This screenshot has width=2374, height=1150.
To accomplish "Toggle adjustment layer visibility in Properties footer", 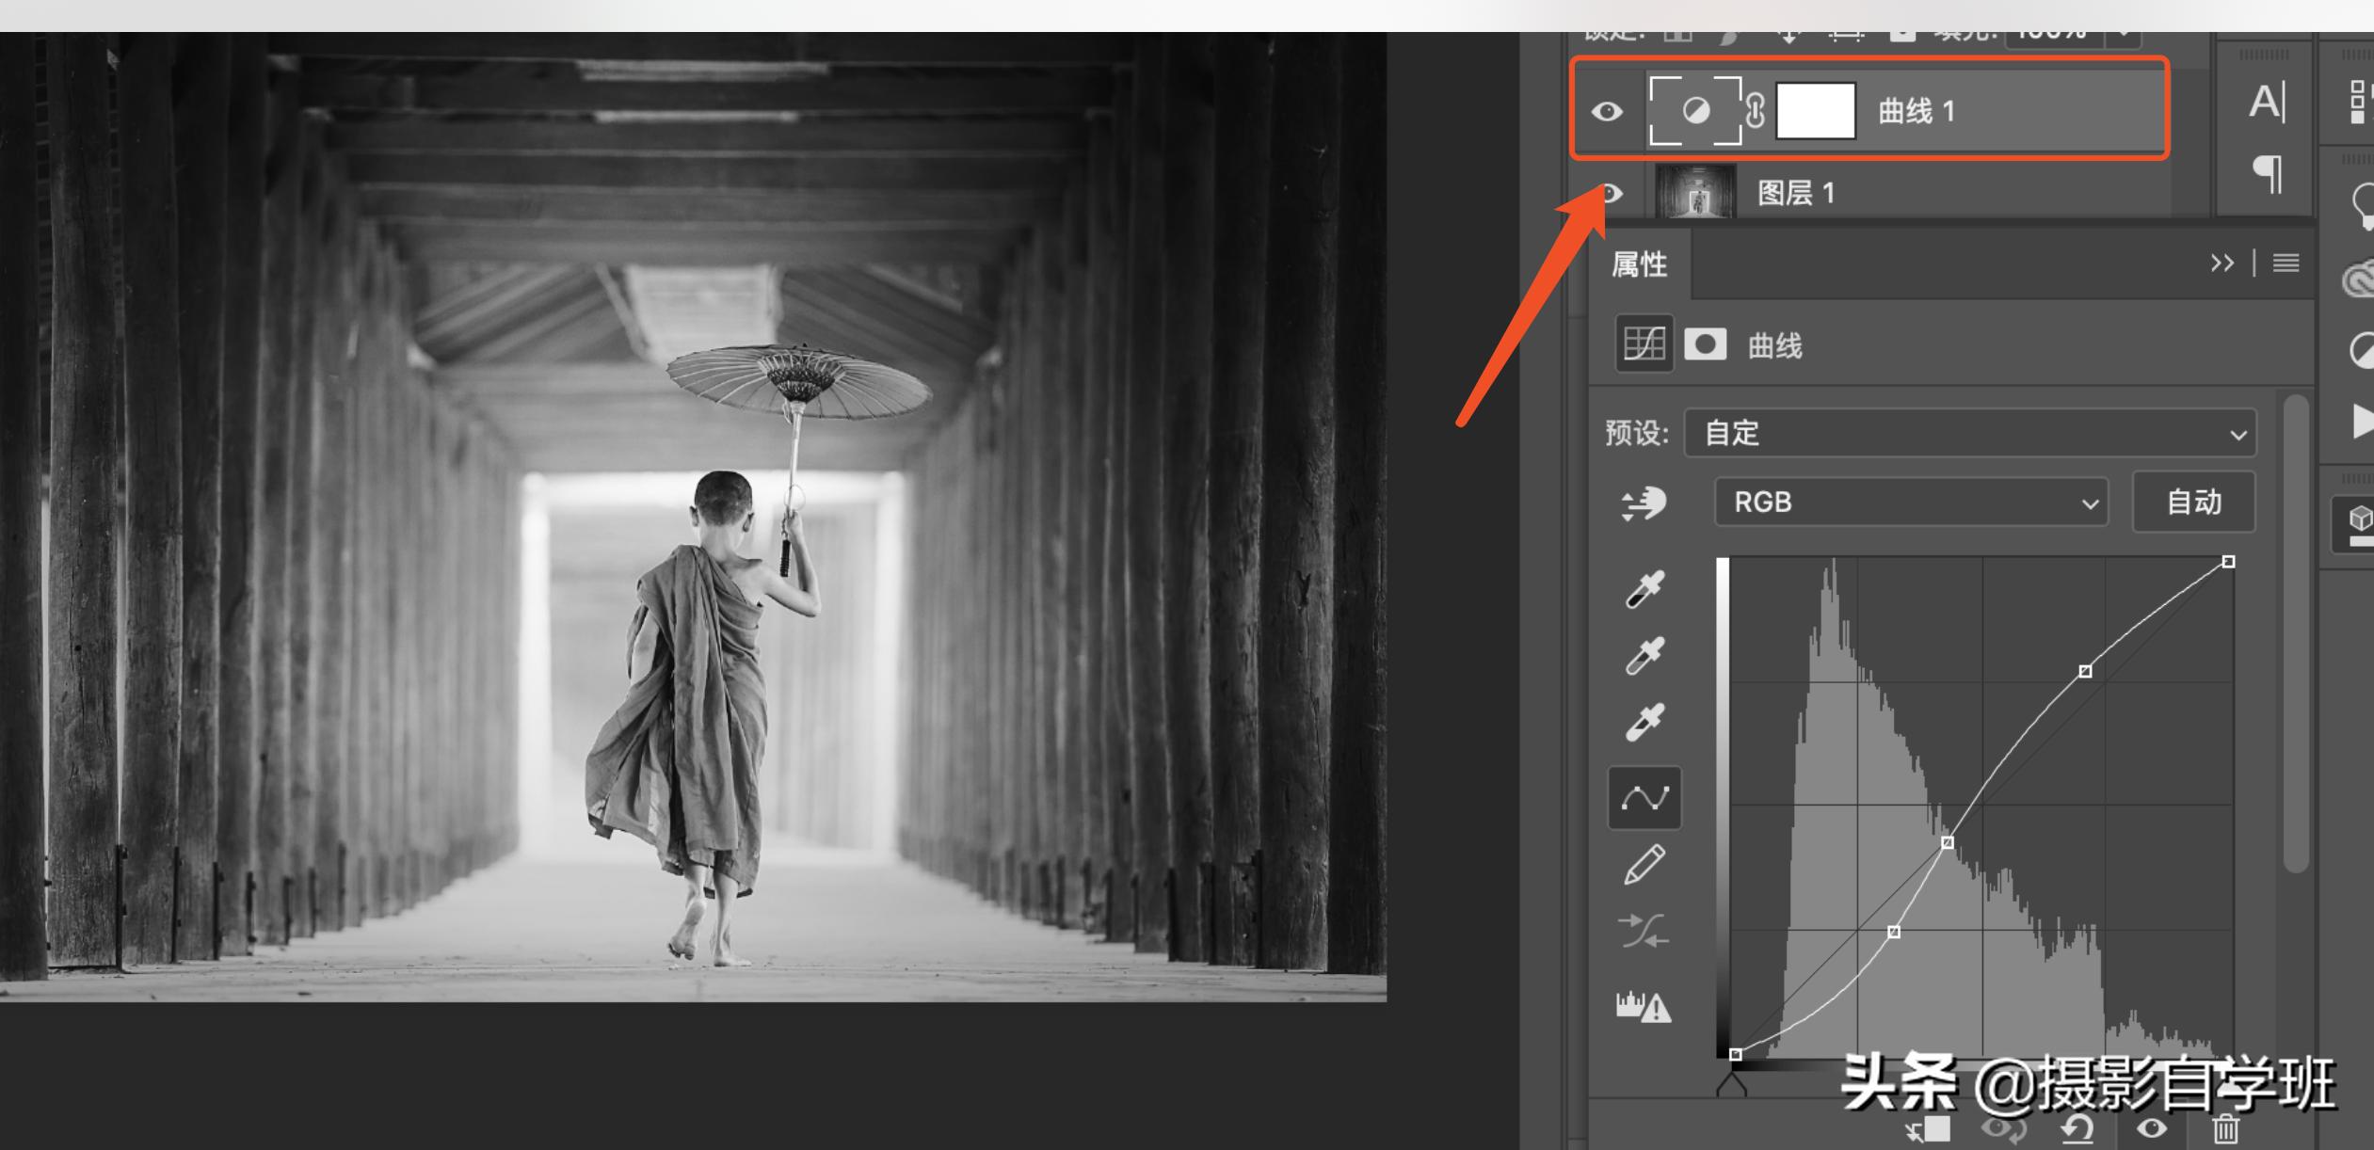I will tap(2152, 1127).
